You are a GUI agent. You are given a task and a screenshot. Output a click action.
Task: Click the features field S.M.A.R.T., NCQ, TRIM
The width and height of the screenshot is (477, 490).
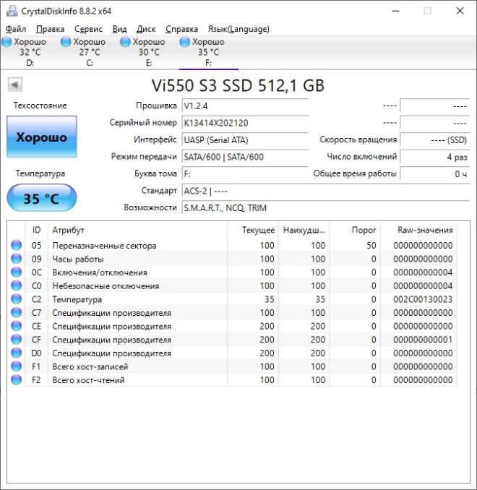point(326,207)
